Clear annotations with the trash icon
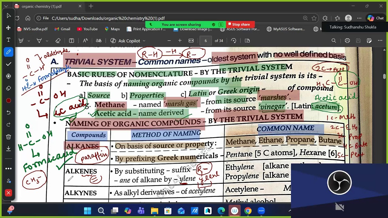The image size is (388, 218). (8, 137)
